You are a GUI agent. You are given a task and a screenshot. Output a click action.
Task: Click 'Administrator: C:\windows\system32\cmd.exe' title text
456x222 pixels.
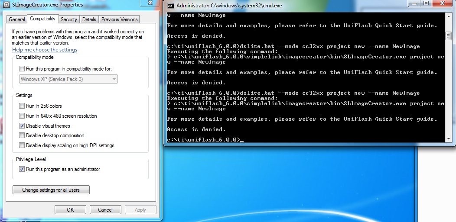pyautogui.click(x=229, y=5)
